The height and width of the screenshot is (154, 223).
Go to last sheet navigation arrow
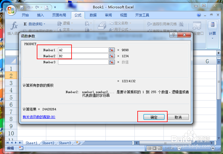(20, 143)
